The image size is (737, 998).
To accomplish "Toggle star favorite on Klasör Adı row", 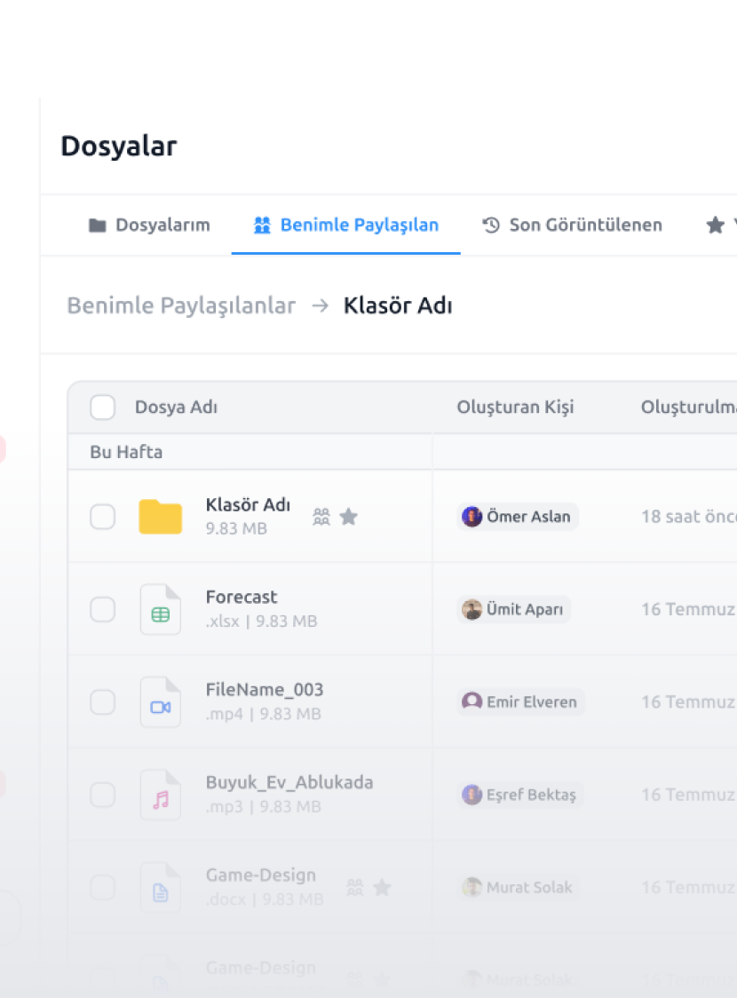I will coord(349,517).
